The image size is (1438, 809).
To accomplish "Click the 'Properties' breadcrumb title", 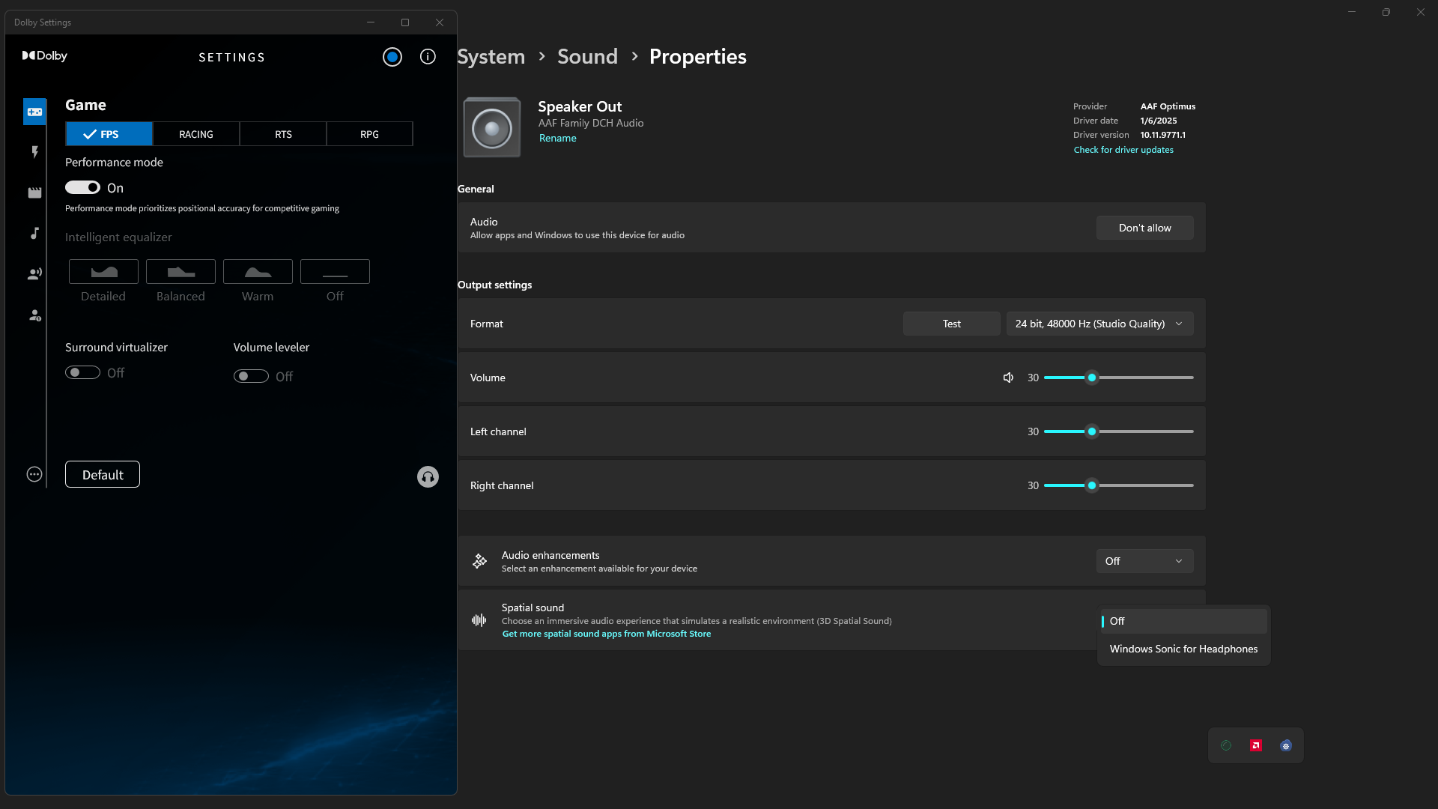I will (697, 56).
